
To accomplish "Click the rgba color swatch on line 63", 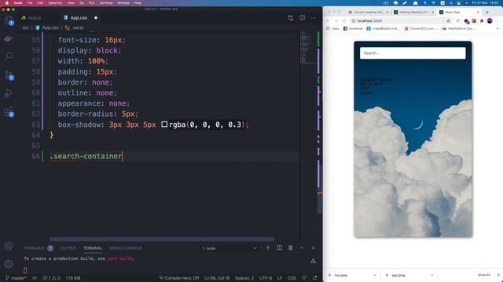I will coord(164,124).
